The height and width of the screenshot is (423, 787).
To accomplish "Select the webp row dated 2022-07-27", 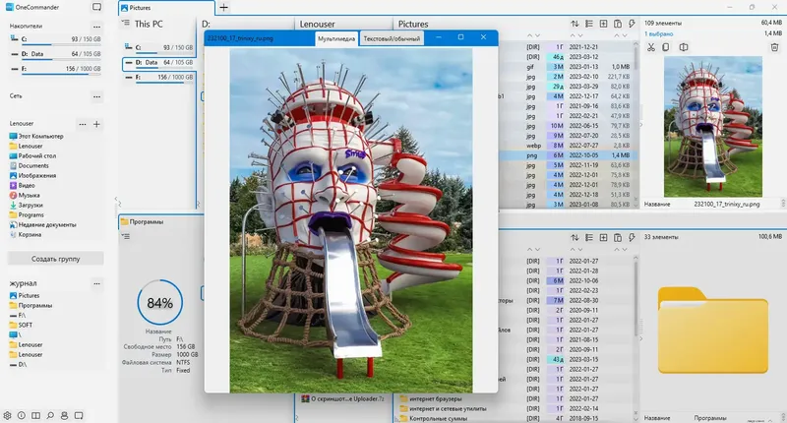I will pos(569,146).
